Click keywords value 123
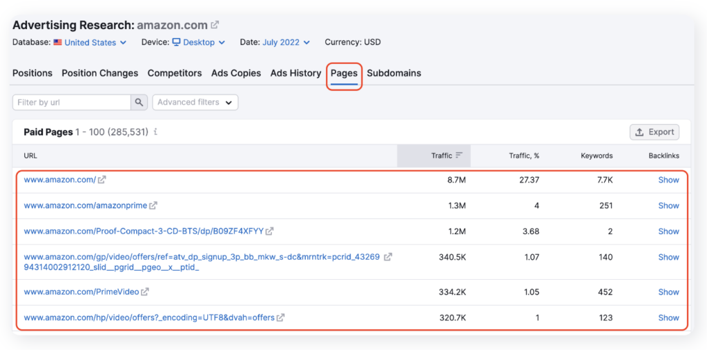Screen dimensions: 707x350 point(606,318)
